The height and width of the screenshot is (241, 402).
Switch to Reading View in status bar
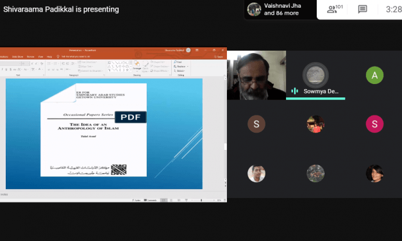coord(179,200)
